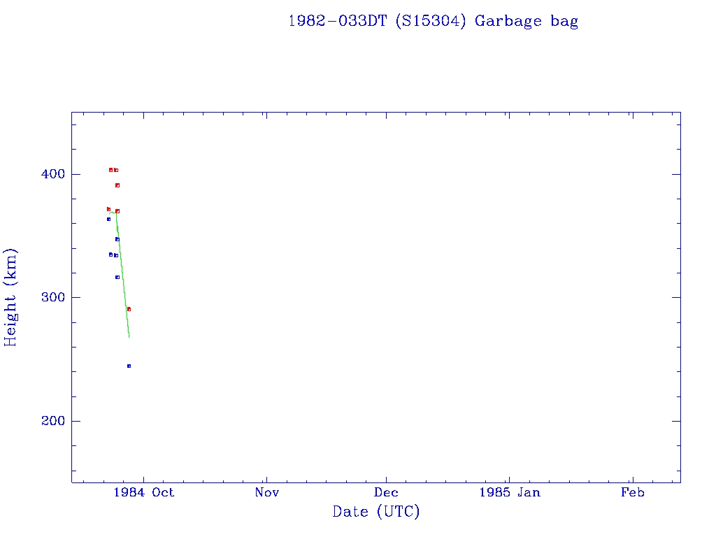The width and height of the screenshot is (716, 537).
Task: Click the chart title '1982-033DT (S15304) Garbage bag'
Action: [433, 21]
